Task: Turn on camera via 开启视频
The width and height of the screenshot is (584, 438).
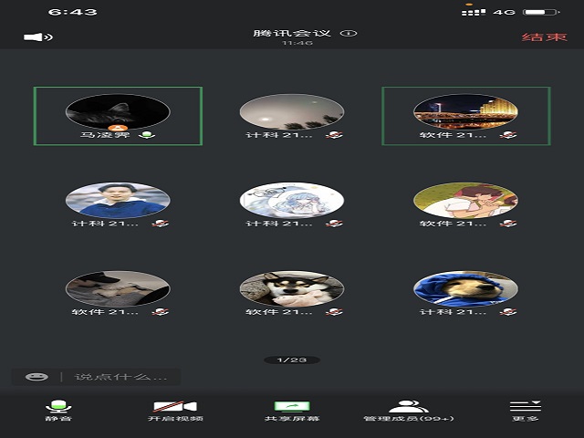Action: (175, 410)
